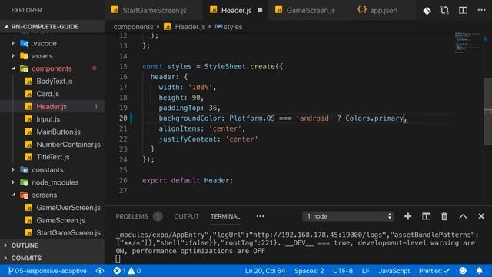Click Ln 20, Col 64 cursor position
Screen dimensions: 492x277
coord(264,271)
